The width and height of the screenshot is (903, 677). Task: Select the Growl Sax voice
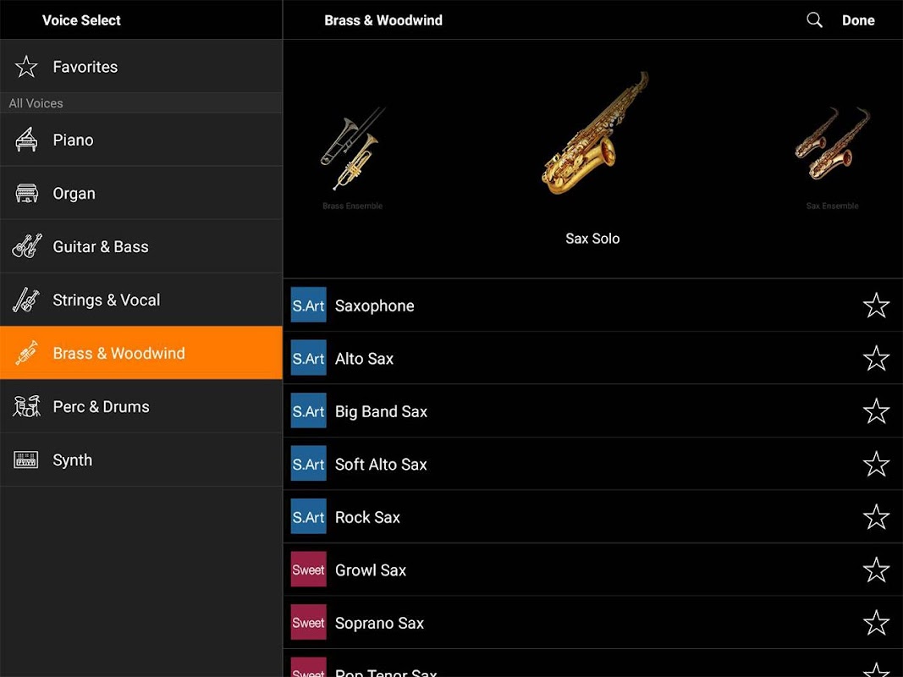[371, 570]
